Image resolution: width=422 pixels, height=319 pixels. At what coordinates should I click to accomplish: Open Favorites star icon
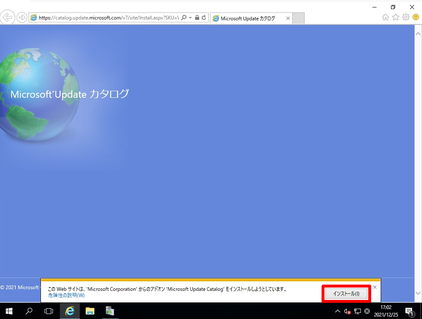(396, 17)
